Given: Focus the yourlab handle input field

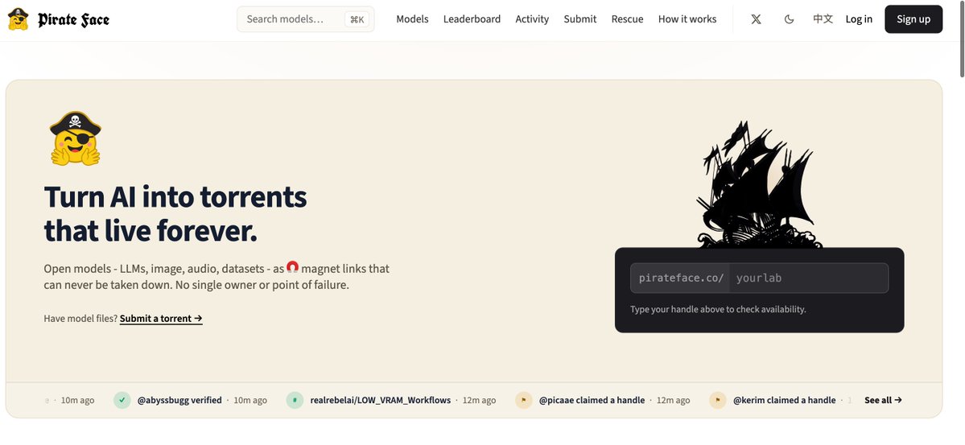Looking at the screenshot, I should 808,278.
